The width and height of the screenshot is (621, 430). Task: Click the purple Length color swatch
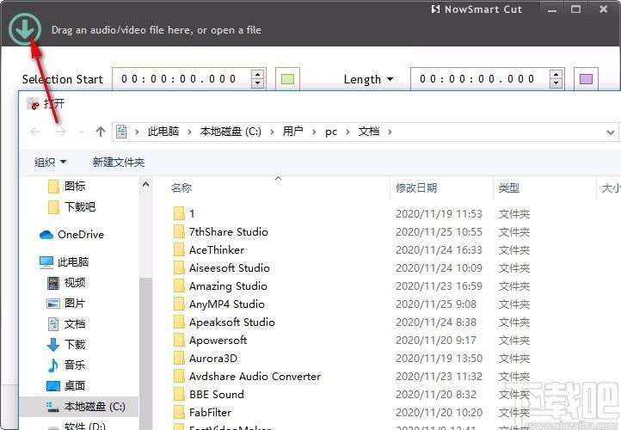pos(586,79)
